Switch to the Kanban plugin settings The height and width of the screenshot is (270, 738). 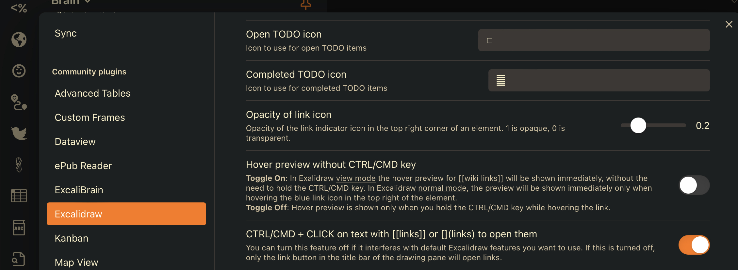click(x=71, y=238)
